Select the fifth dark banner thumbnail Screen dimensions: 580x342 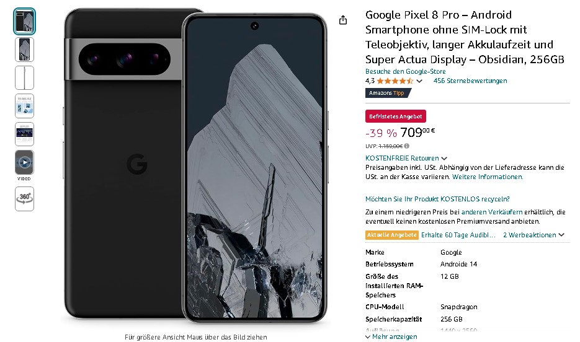[24, 134]
